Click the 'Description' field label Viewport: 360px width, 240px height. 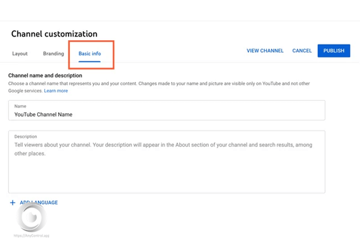(x=26, y=137)
